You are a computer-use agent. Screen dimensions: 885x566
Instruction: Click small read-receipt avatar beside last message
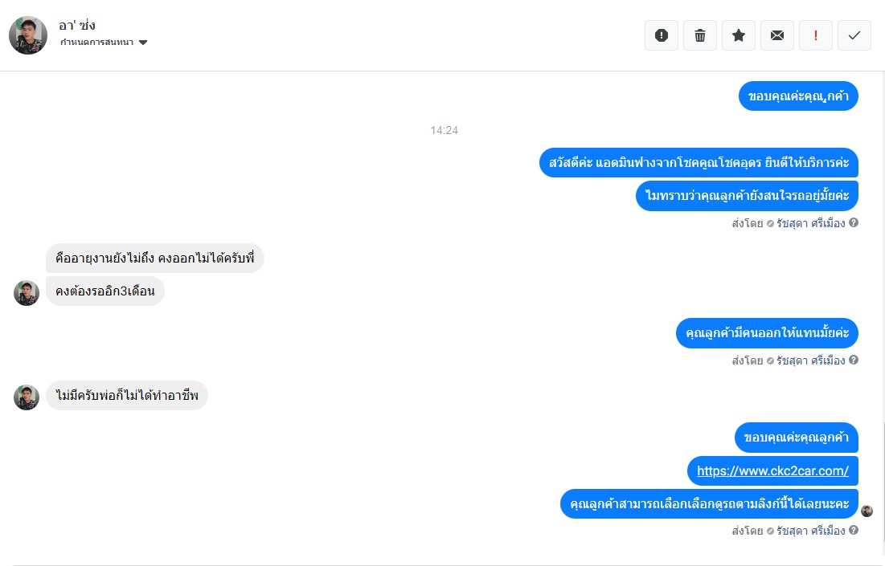coord(867,511)
